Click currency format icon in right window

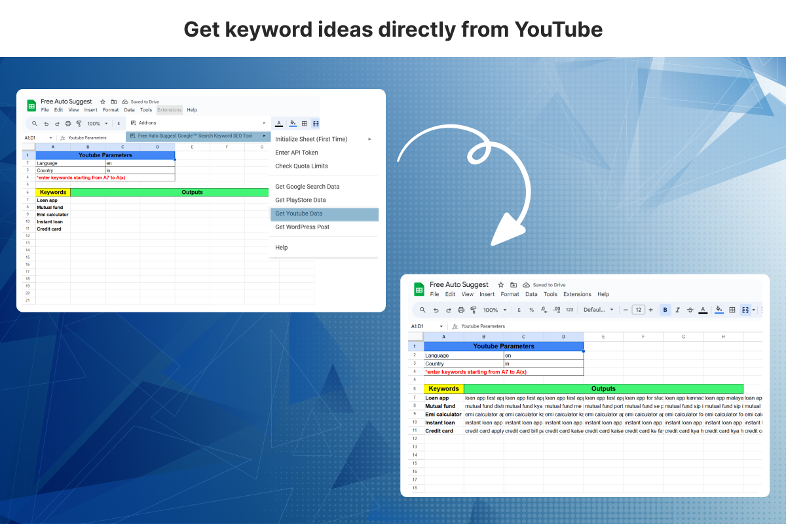(519, 310)
